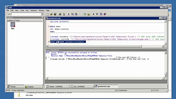Open the View menu
Image resolution: width=176 pixels, height=99 pixels.
tap(17, 10)
